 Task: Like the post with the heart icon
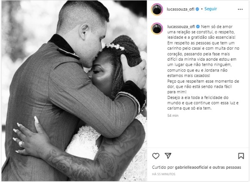[156, 156]
